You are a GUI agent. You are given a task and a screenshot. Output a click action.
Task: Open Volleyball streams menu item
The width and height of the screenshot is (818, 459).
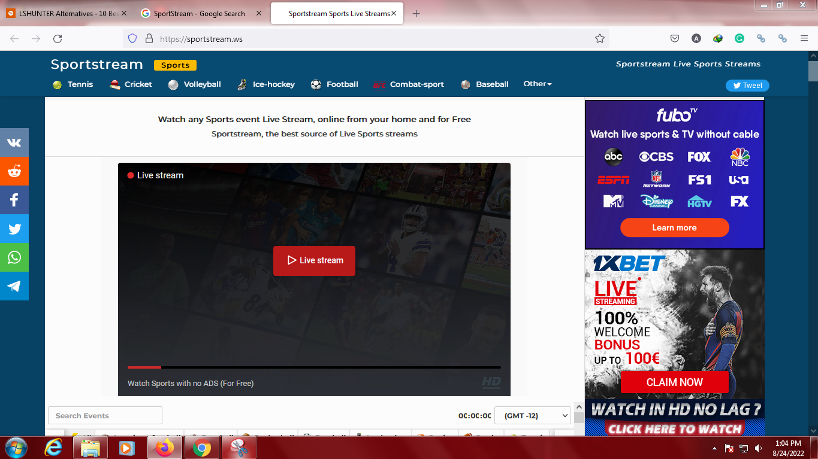(203, 84)
